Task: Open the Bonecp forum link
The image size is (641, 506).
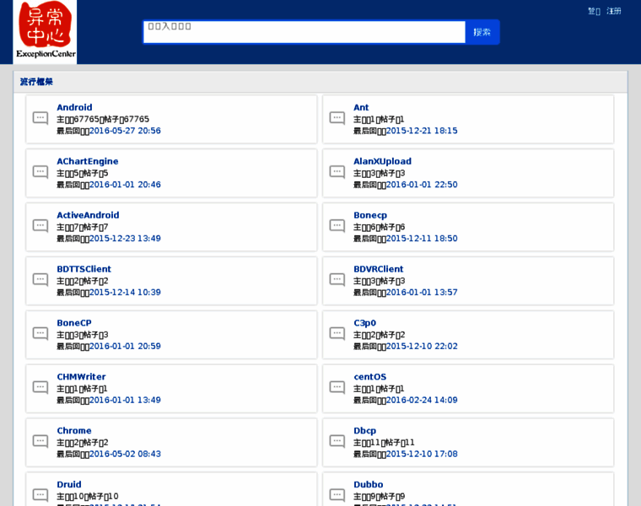Action: tap(370, 215)
